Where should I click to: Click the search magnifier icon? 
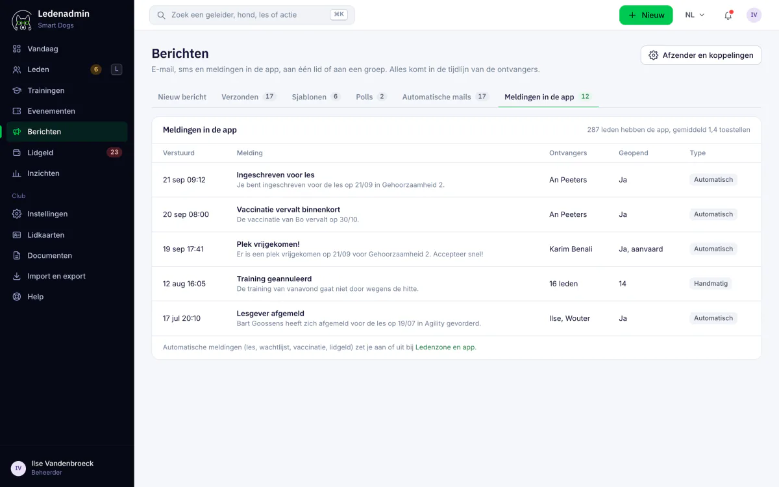[161, 15]
